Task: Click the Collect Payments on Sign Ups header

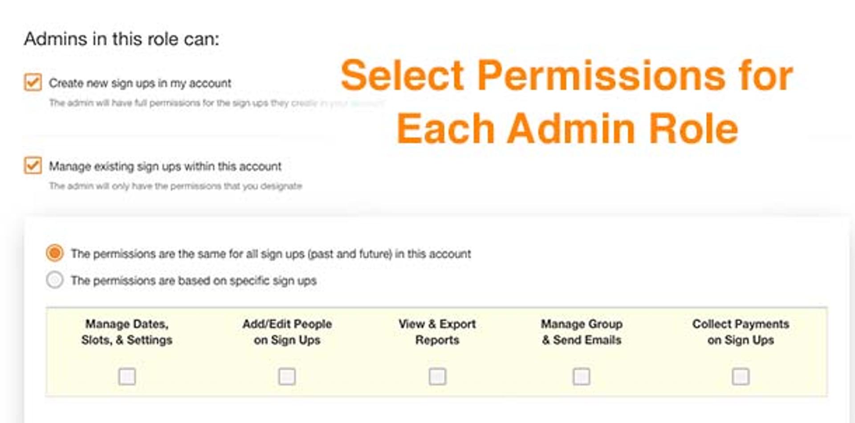Action: 741,332
